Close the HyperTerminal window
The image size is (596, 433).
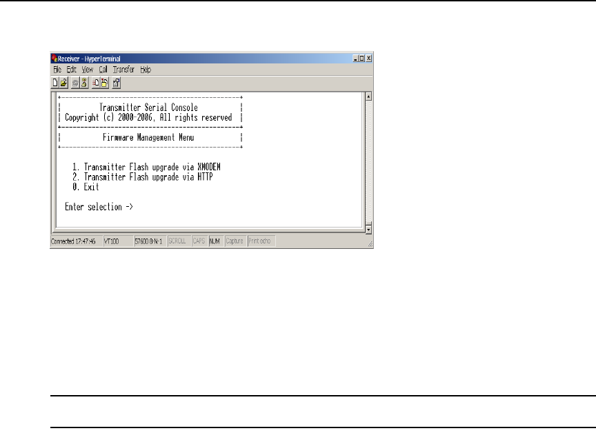tap(368, 58)
